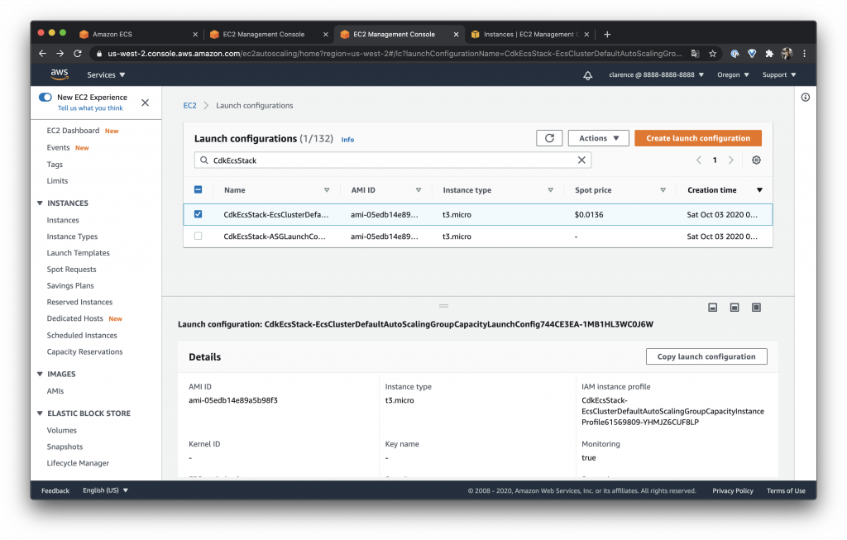The height and width of the screenshot is (540, 847).
Task: Set details panel to half height
Action: click(x=735, y=308)
